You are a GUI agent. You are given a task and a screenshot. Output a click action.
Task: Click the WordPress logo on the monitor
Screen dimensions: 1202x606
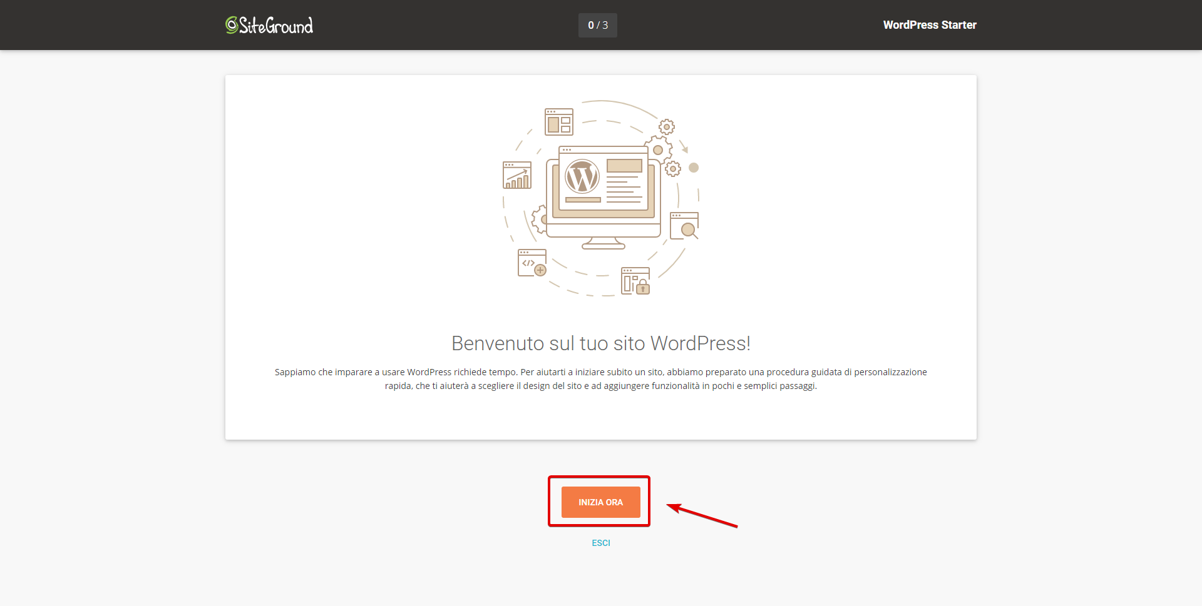582,176
